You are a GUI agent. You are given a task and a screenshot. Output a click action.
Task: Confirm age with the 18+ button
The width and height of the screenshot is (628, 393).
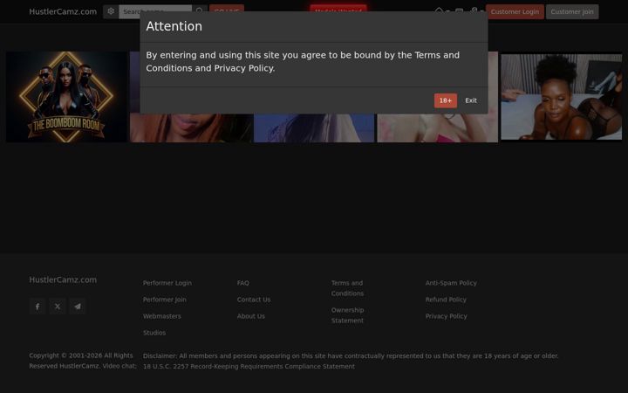(446, 100)
